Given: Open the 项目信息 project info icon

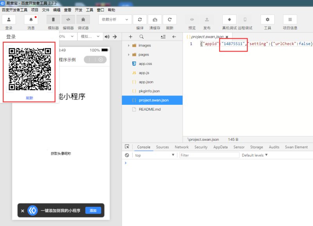Looking at the screenshot, I should [290, 20].
